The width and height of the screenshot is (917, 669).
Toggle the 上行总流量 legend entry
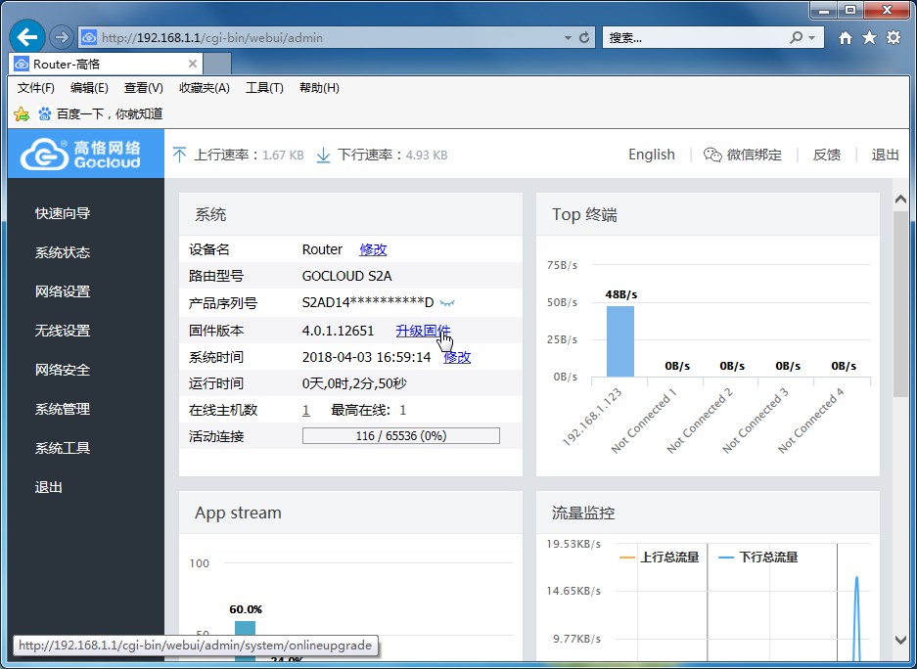pos(659,557)
